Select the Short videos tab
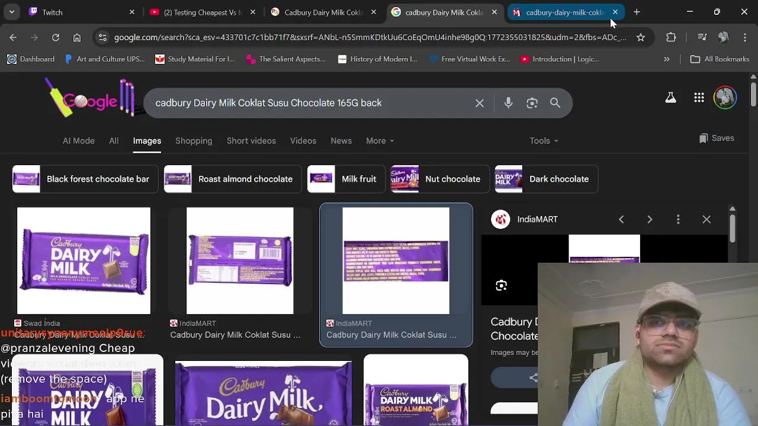Image resolution: width=758 pixels, height=426 pixels. coord(251,141)
